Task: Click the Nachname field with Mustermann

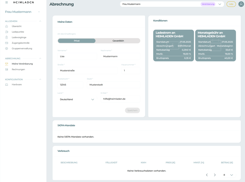Action: 120,56
